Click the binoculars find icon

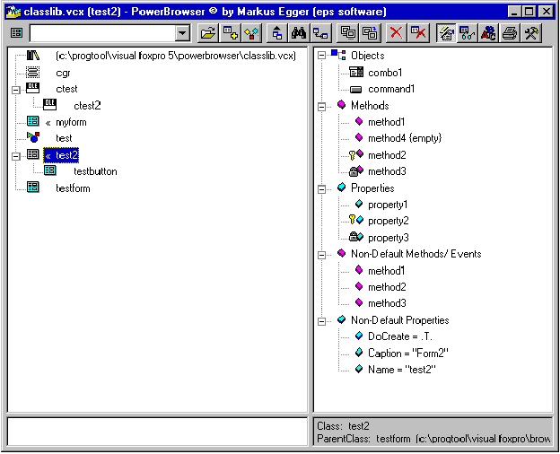point(298,33)
